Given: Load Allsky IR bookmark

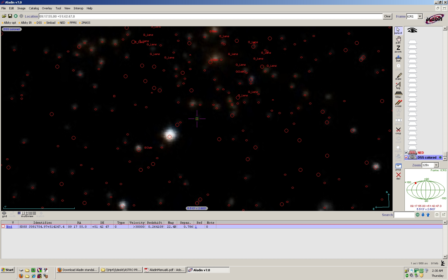Looking at the screenshot, I should tap(25, 23).
